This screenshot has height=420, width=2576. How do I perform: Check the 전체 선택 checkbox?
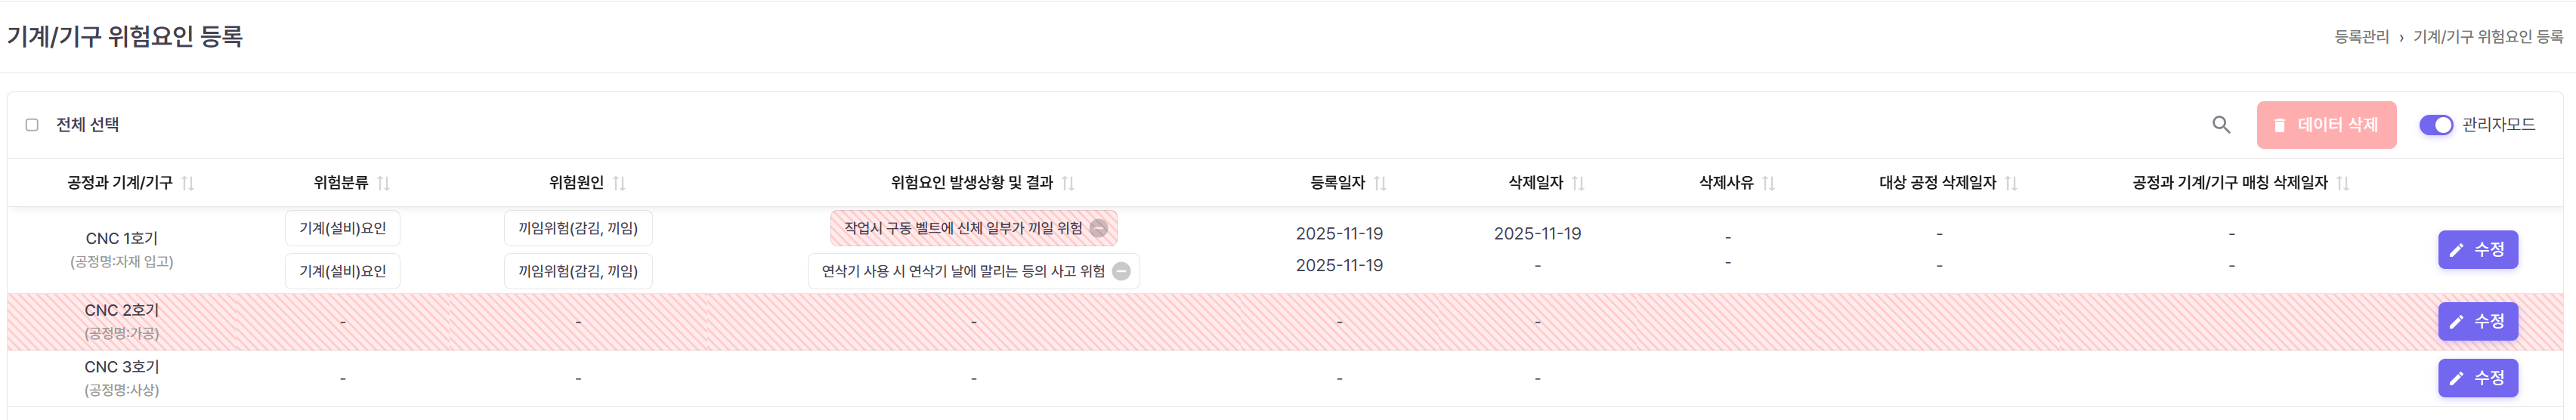tap(32, 125)
